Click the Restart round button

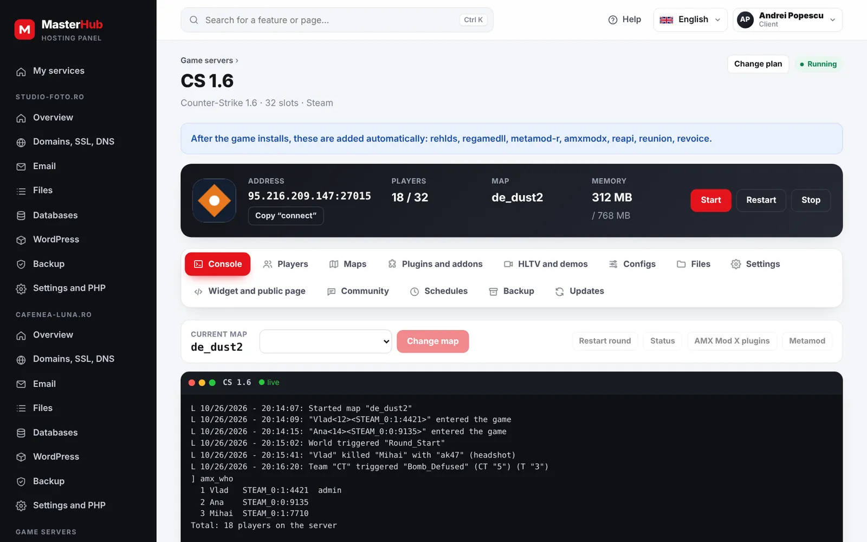(x=605, y=341)
